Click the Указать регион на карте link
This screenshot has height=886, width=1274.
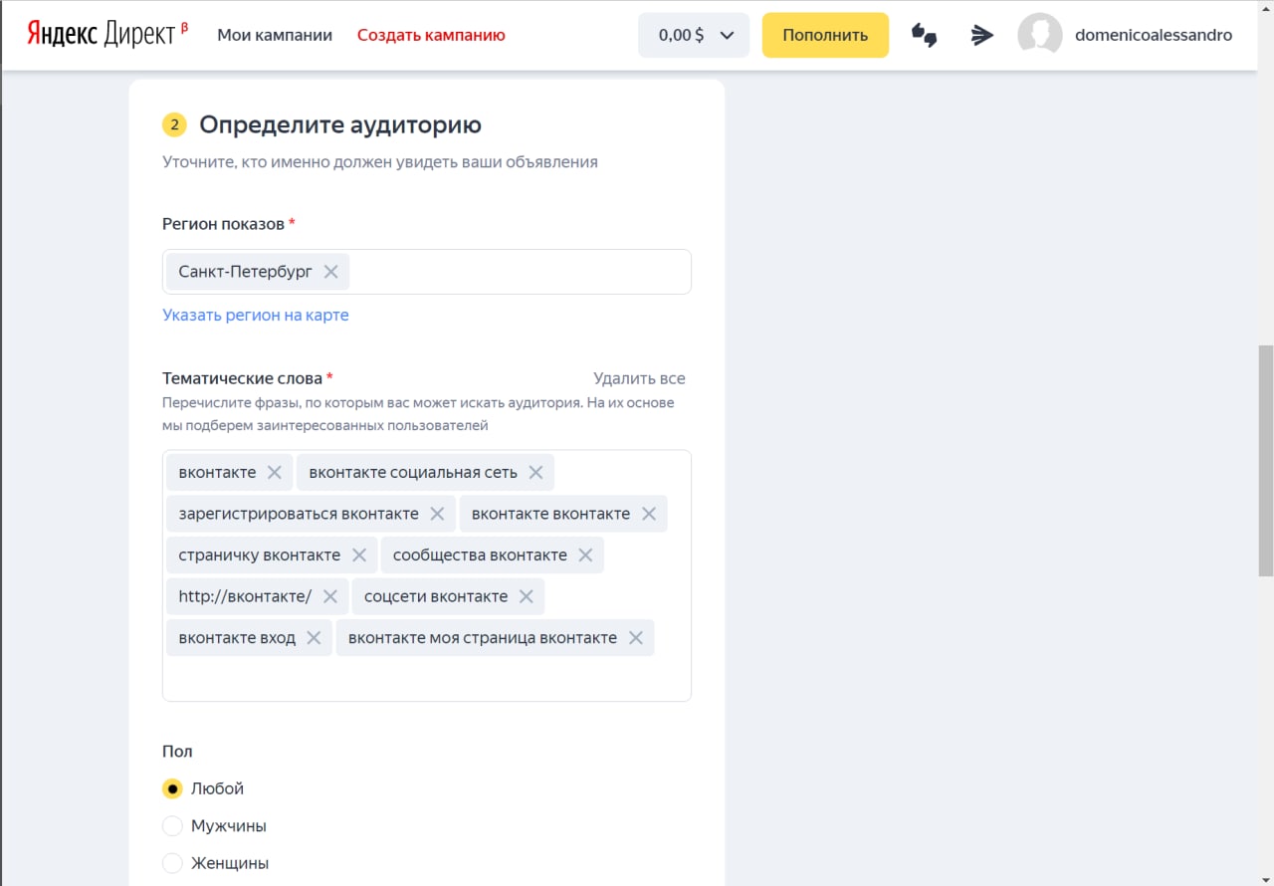coord(256,316)
